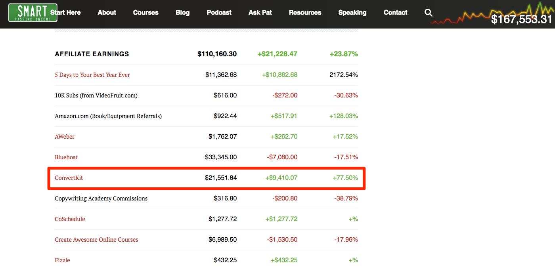Click the 2172.54% percentage value
This screenshot has width=555, height=269.
pyautogui.click(x=344, y=75)
